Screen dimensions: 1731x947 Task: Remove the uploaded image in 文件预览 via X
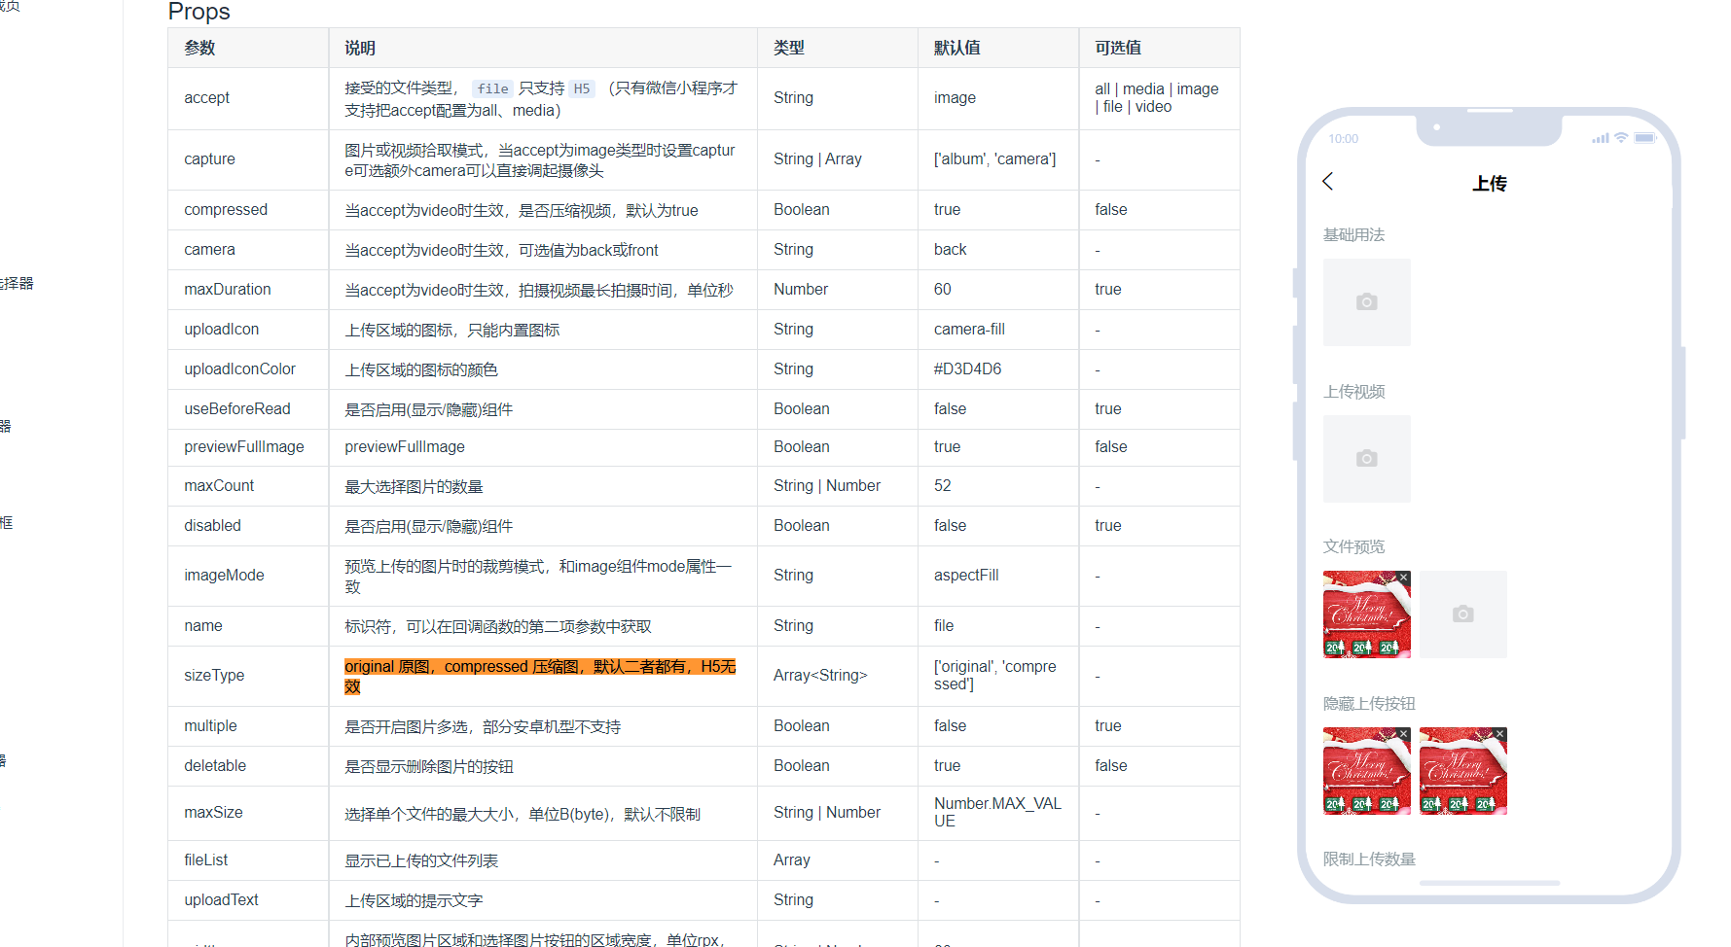tap(1403, 578)
